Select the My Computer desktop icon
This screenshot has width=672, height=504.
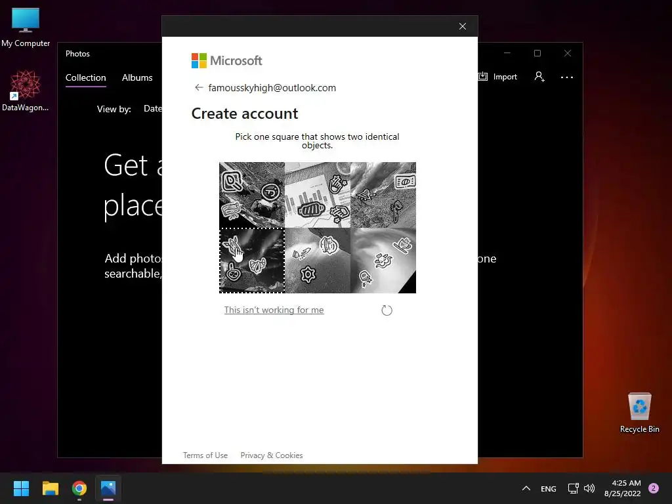[x=26, y=28]
